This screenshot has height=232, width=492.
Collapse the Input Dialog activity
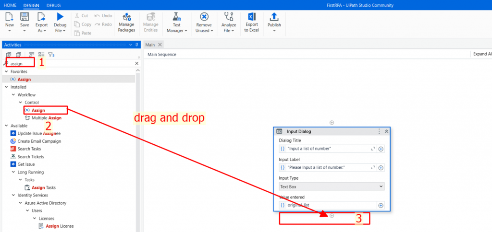[x=387, y=131]
